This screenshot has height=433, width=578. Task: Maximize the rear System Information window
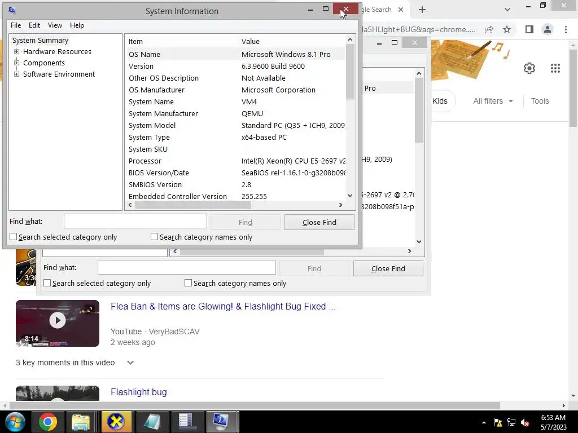coord(395,43)
